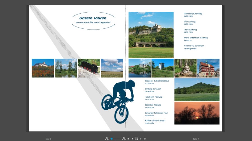Select the large castle and viaduct photo
The height and width of the screenshot is (141, 252).
tap(151, 35)
